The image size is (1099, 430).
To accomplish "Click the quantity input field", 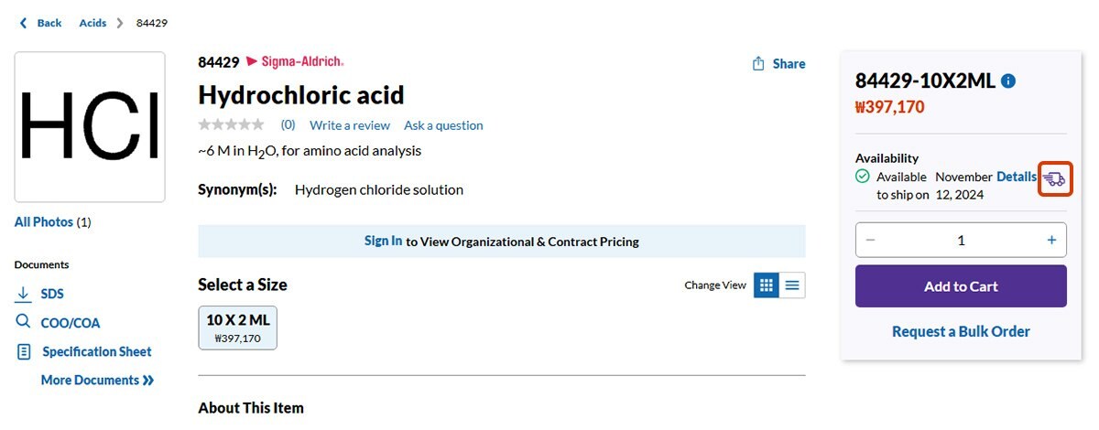I will [x=961, y=240].
